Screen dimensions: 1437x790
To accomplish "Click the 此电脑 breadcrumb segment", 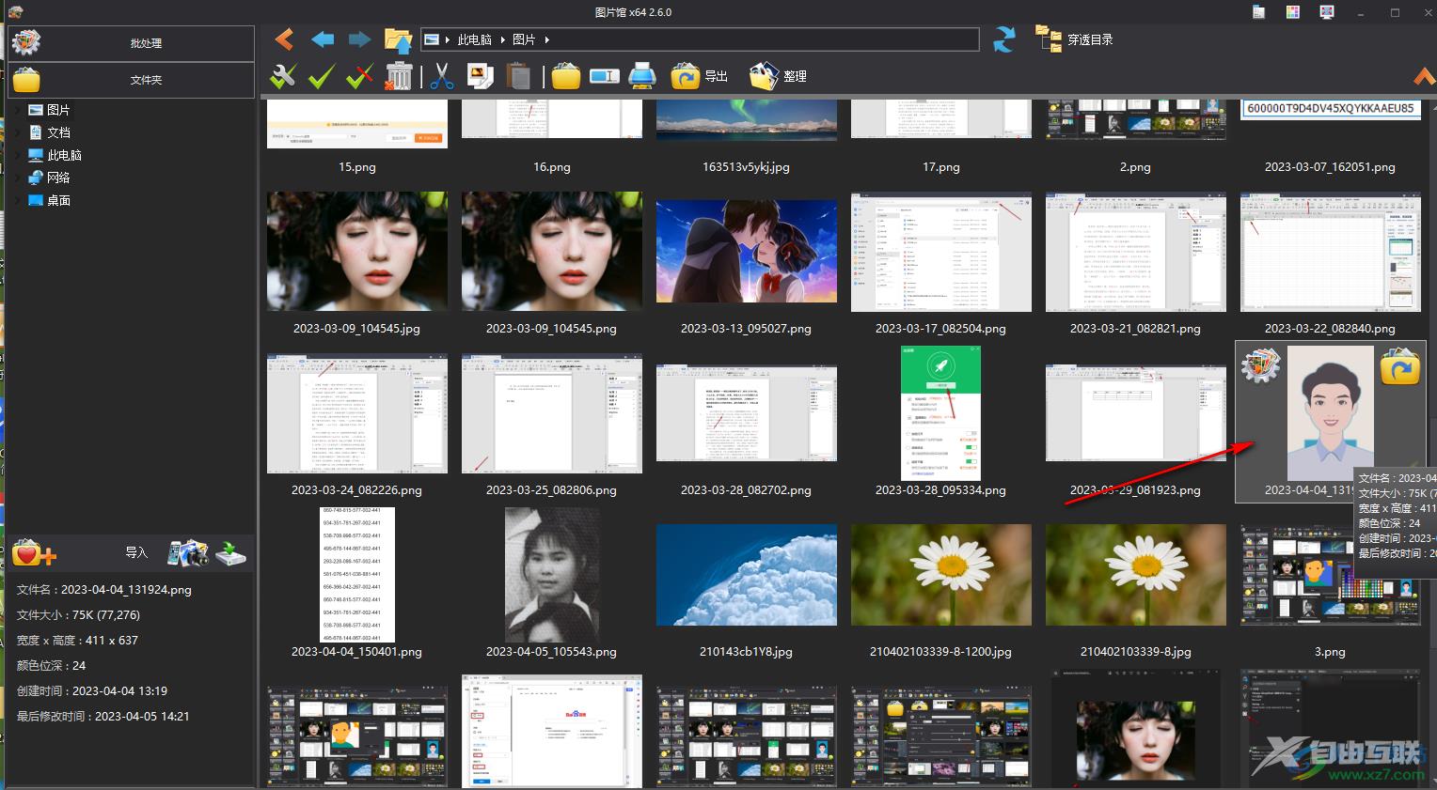I will pos(475,39).
